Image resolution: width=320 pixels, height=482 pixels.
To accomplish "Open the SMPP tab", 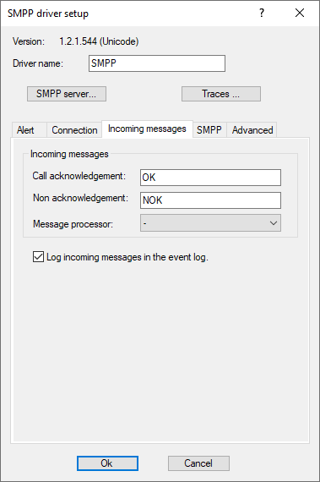I will tap(209, 130).
